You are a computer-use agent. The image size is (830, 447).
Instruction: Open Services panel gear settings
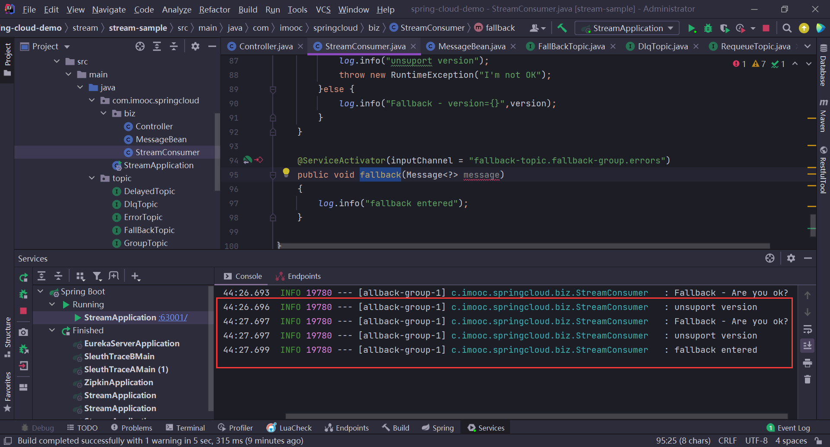791,258
